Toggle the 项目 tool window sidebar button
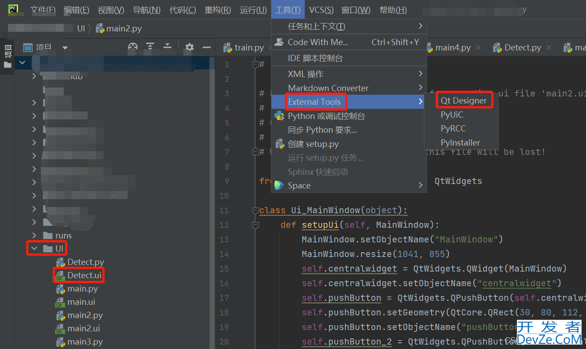The image size is (586, 349). coord(8,57)
